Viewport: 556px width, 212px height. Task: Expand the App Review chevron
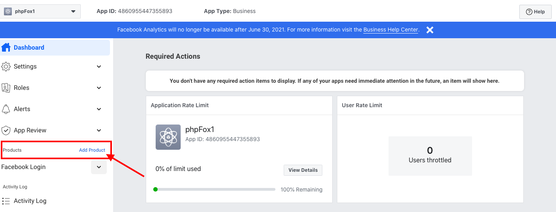pyautogui.click(x=99, y=130)
